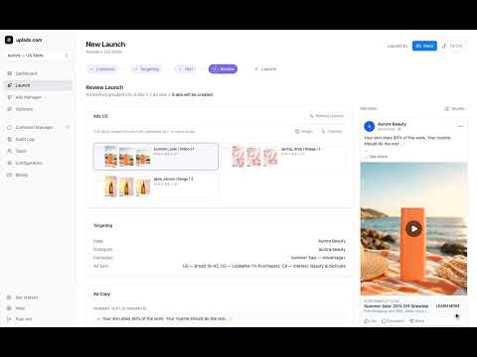Click the Shuffle preview icon
This screenshot has height=357, width=477.
[446, 108]
